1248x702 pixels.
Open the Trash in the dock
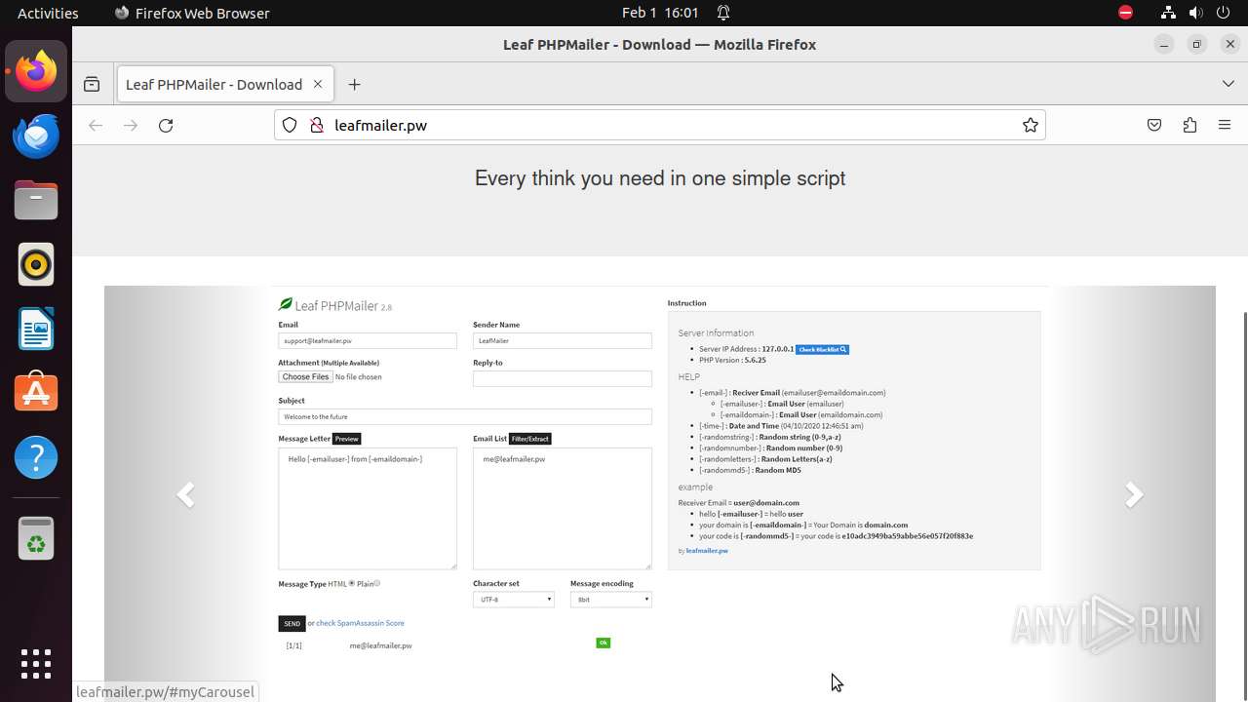click(36, 538)
